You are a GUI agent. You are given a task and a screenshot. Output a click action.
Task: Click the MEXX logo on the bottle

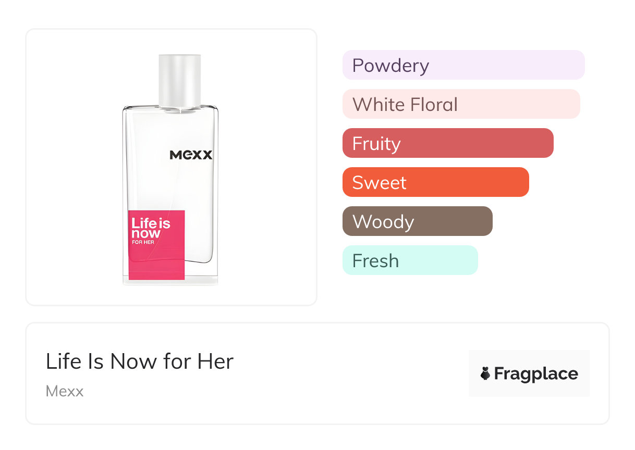pyautogui.click(x=191, y=155)
